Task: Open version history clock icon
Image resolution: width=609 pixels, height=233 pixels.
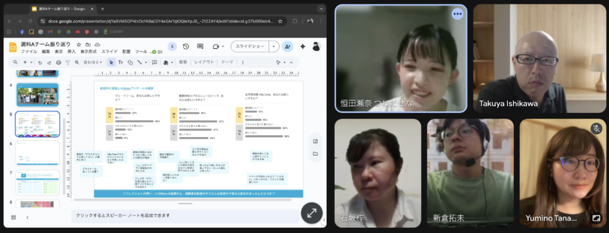Action: pos(186,46)
